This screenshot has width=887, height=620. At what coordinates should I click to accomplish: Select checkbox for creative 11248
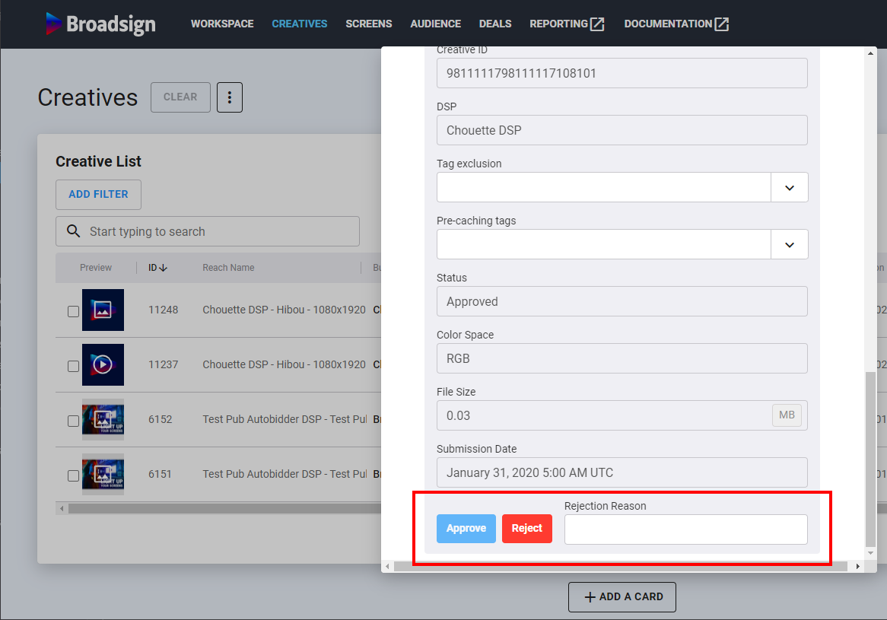73,311
